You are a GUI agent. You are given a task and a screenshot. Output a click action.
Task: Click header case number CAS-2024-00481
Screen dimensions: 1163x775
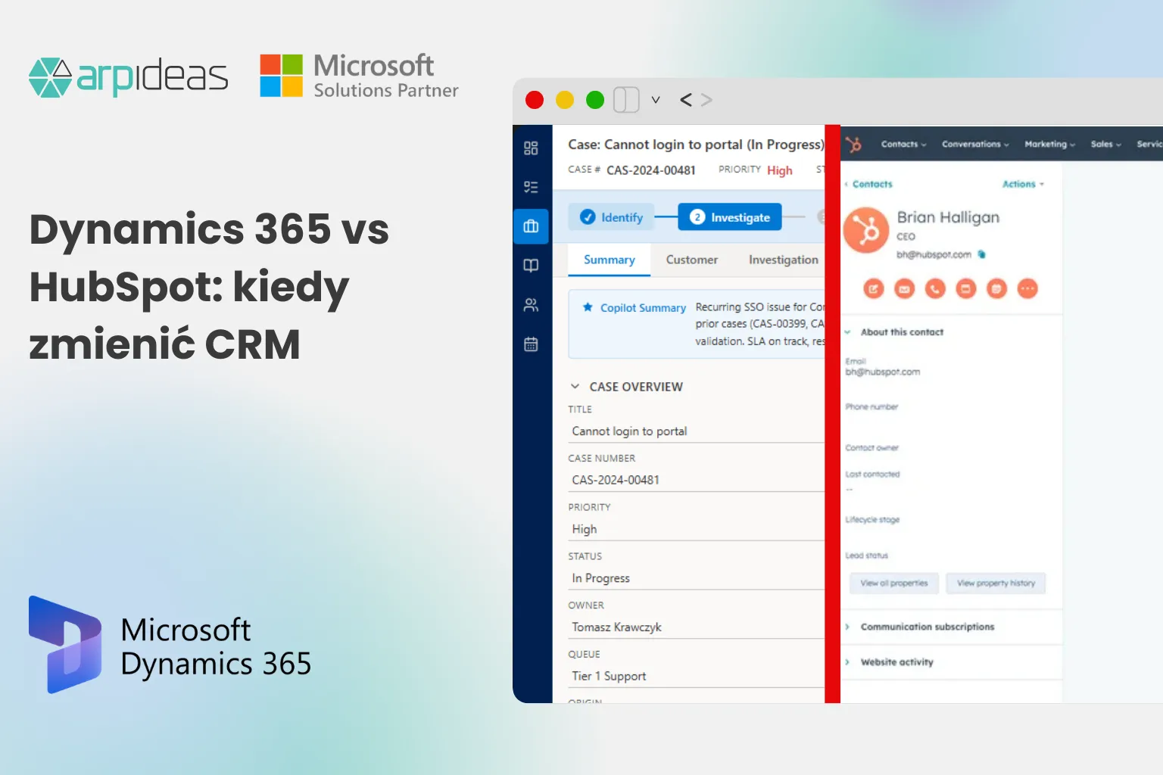[x=650, y=170]
